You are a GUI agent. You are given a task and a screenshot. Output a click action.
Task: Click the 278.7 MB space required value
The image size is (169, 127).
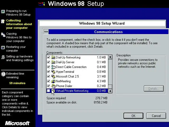[101, 98]
